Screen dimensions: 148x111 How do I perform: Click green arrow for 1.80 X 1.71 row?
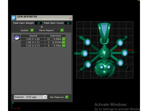[x=64, y=42]
